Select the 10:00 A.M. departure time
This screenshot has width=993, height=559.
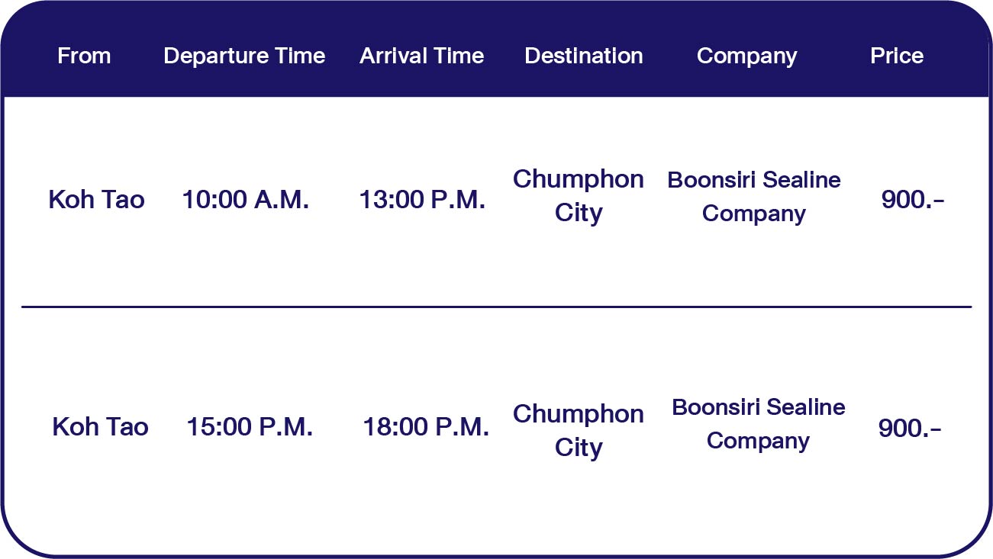(x=245, y=200)
